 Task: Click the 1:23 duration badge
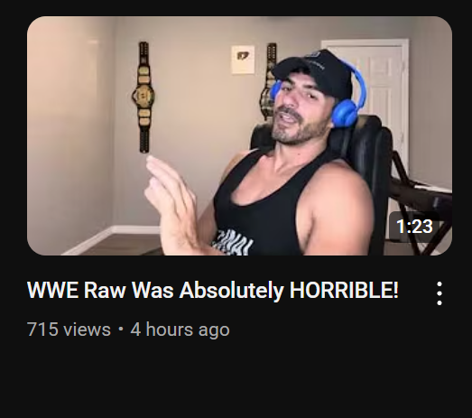414,227
